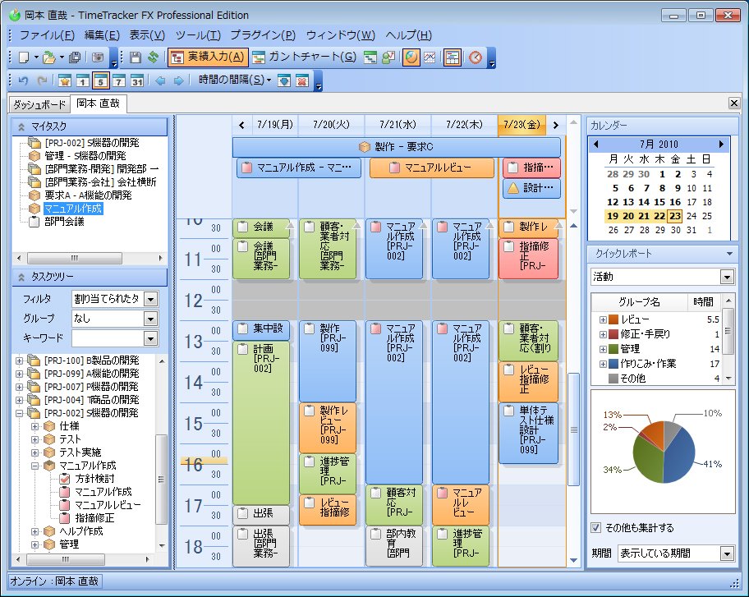The image size is (749, 597).
Task: Open the 活動 quick report dropdown
Action: point(727,277)
